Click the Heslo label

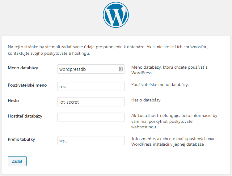pyautogui.click(x=13, y=101)
